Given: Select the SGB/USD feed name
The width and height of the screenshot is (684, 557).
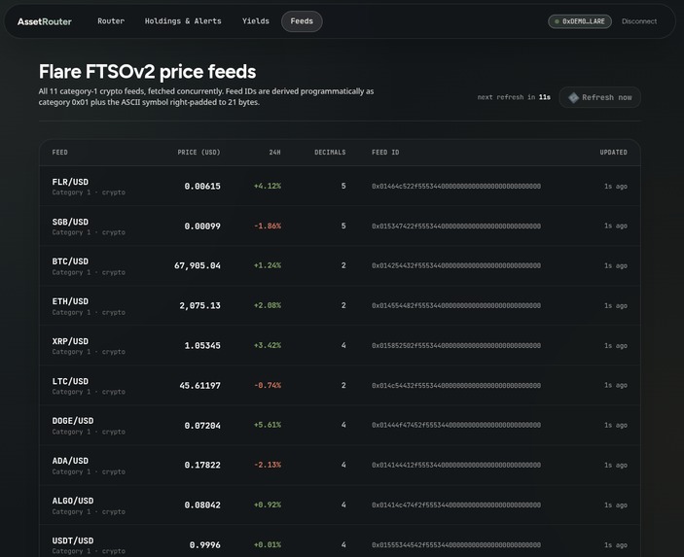Looking at the screenshot, I should coord(70,222).
